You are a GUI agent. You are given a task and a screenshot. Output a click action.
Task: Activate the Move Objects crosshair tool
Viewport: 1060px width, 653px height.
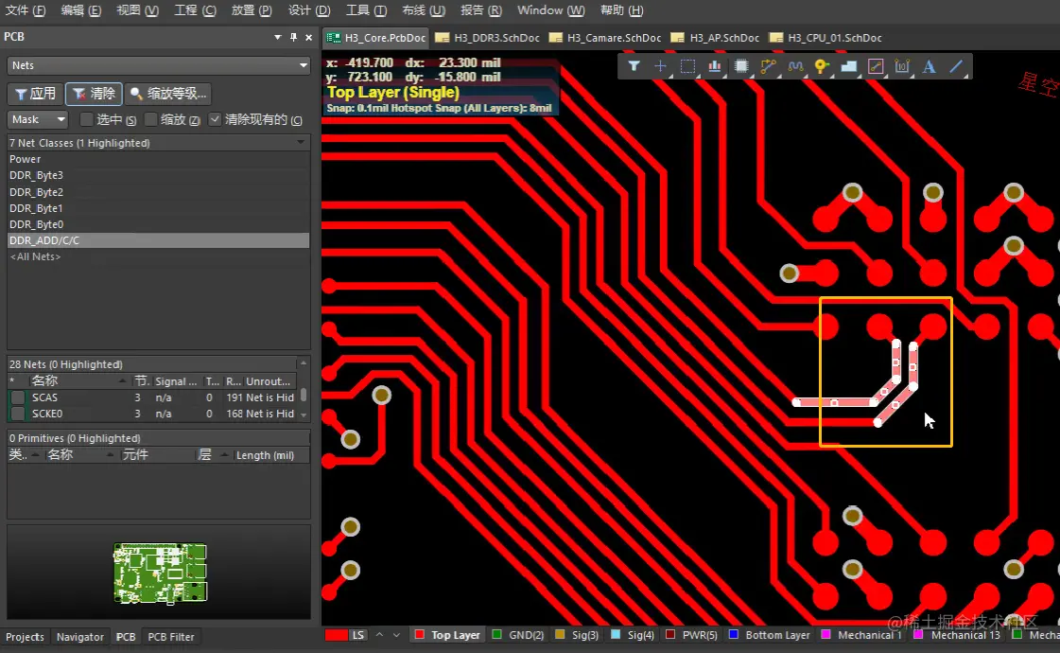click(x=660, y=66)
